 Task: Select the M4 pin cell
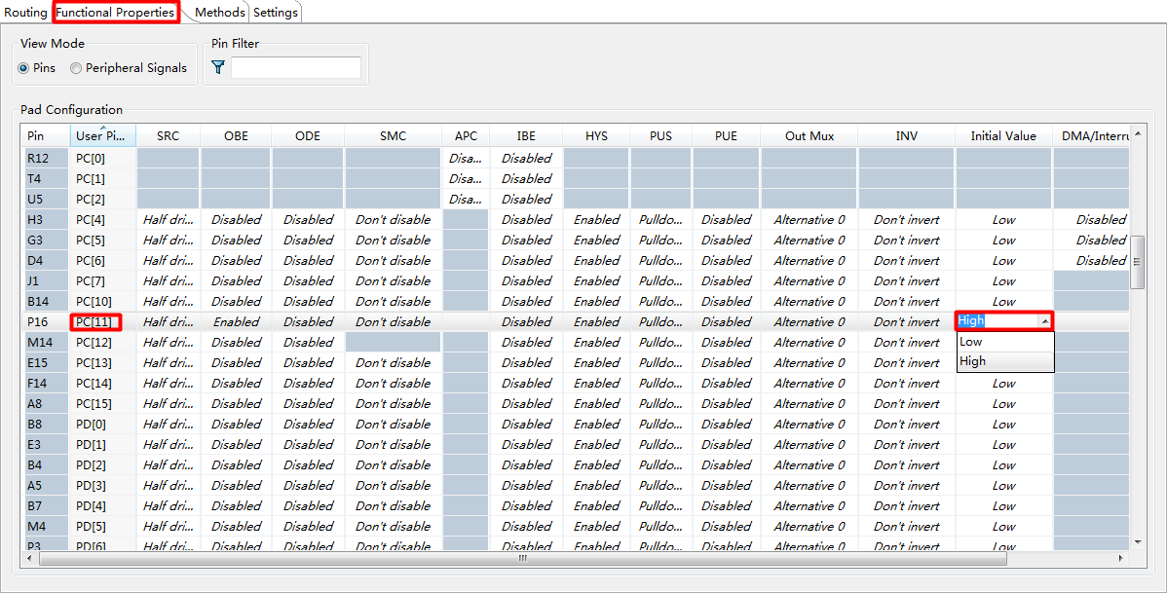45,527
